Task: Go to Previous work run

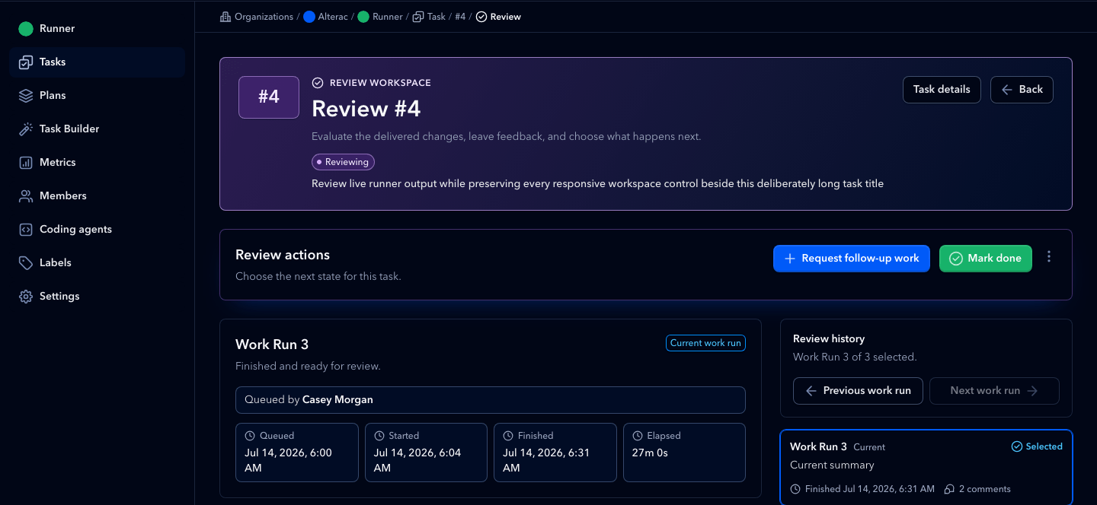Action: point(858,391)
